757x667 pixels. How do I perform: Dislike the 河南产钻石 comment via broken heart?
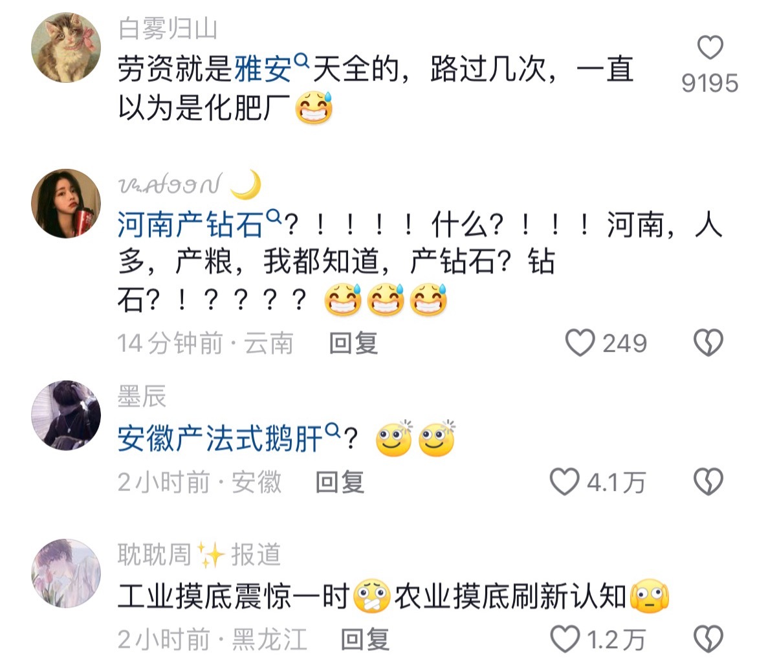(x=708, y=343)
